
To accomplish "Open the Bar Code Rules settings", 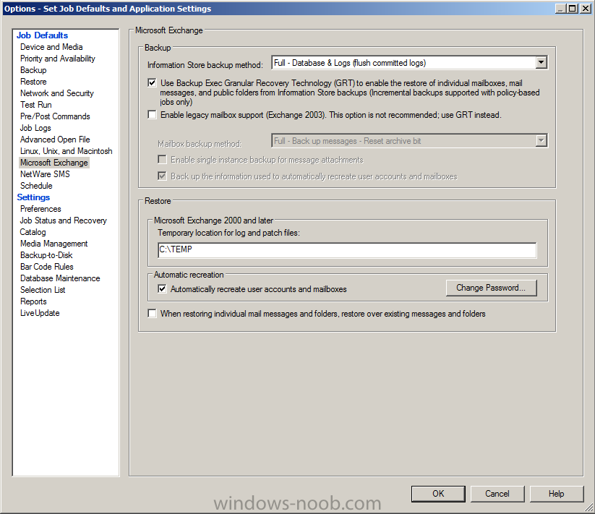I will [x=47, y=267].
